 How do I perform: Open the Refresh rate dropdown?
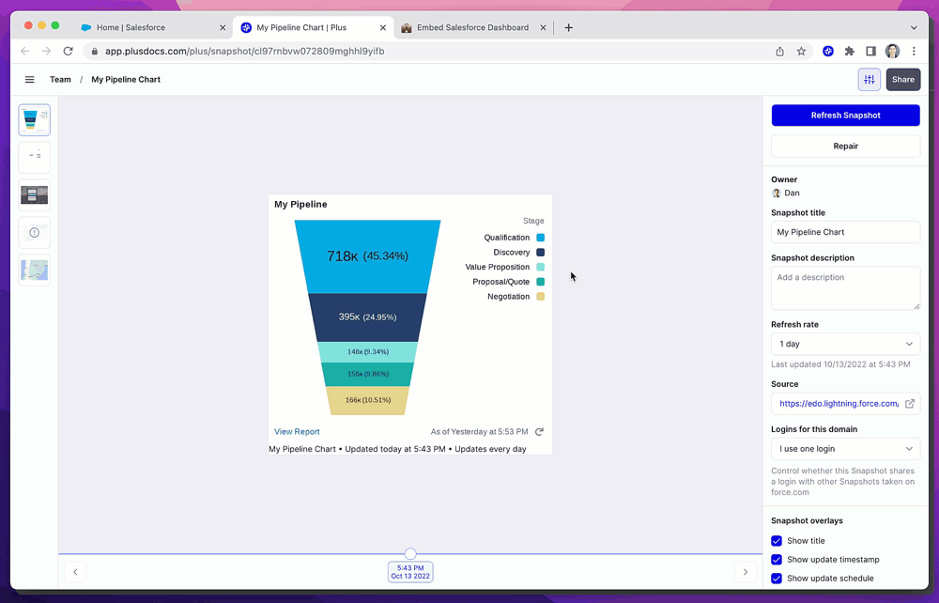pyautogui.click(x=846, y=344)
